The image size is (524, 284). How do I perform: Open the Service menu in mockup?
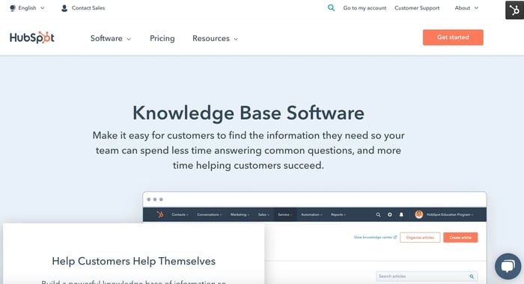point(284,214)
